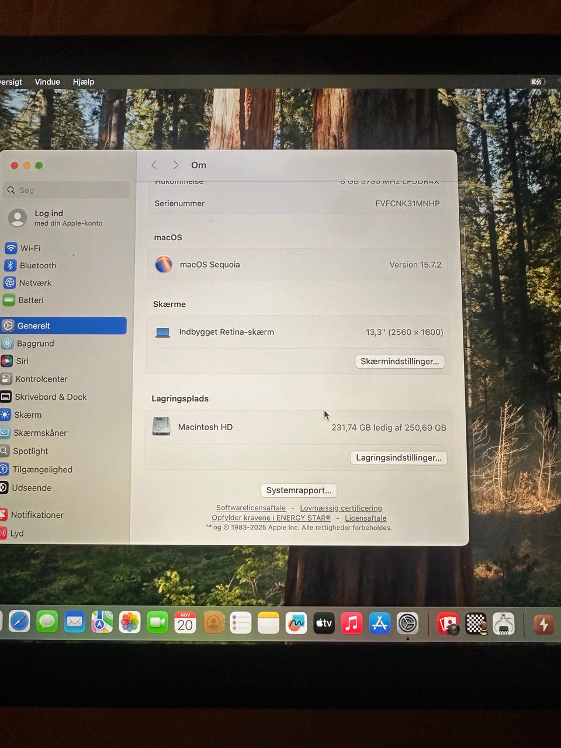
Task: Click the 13,3" (2560 × 1600) text
Action: click(x=404, y=332)
